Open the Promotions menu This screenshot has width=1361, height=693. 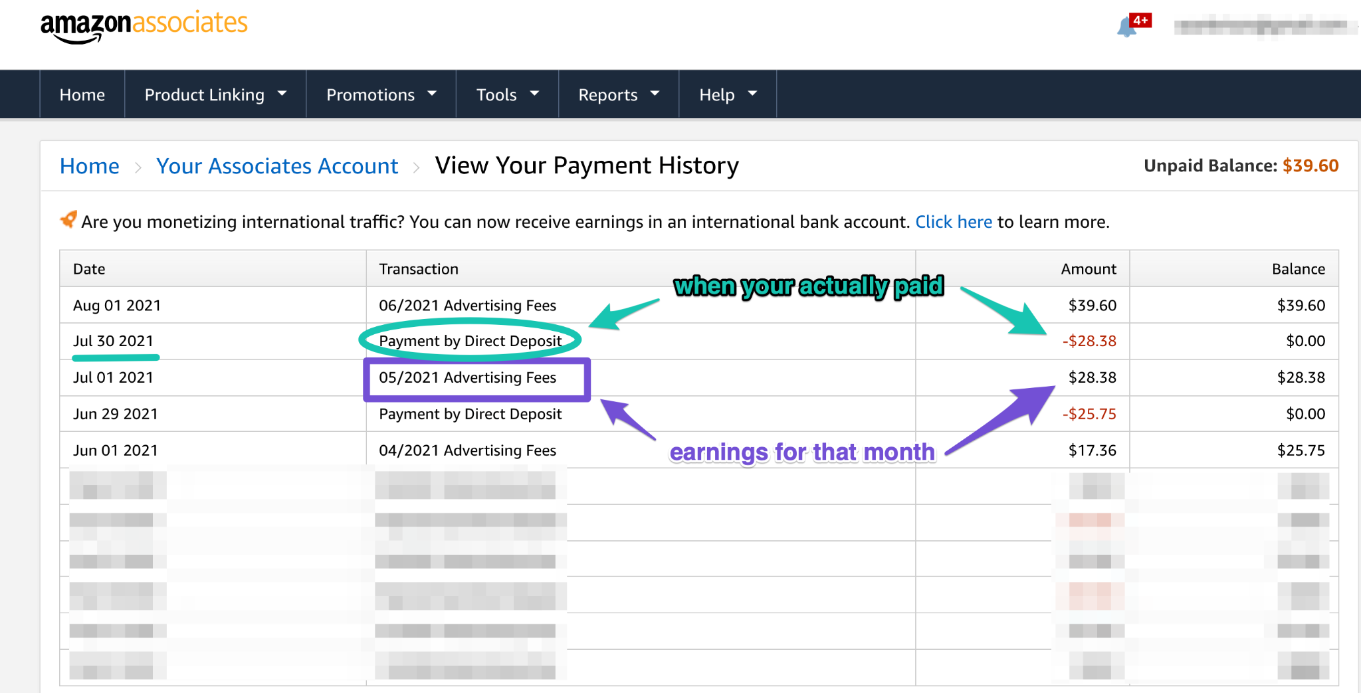coord(381,95)
